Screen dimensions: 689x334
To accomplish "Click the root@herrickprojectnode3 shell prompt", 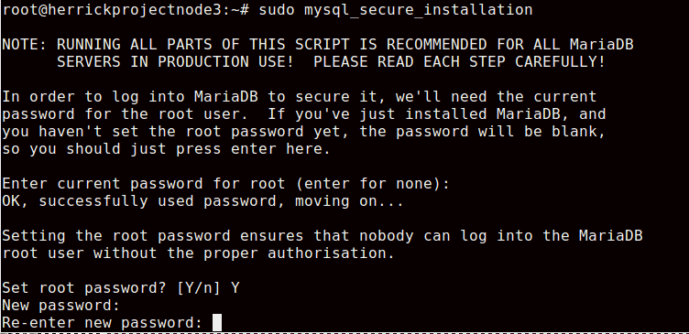I will (x=126, y=10).
